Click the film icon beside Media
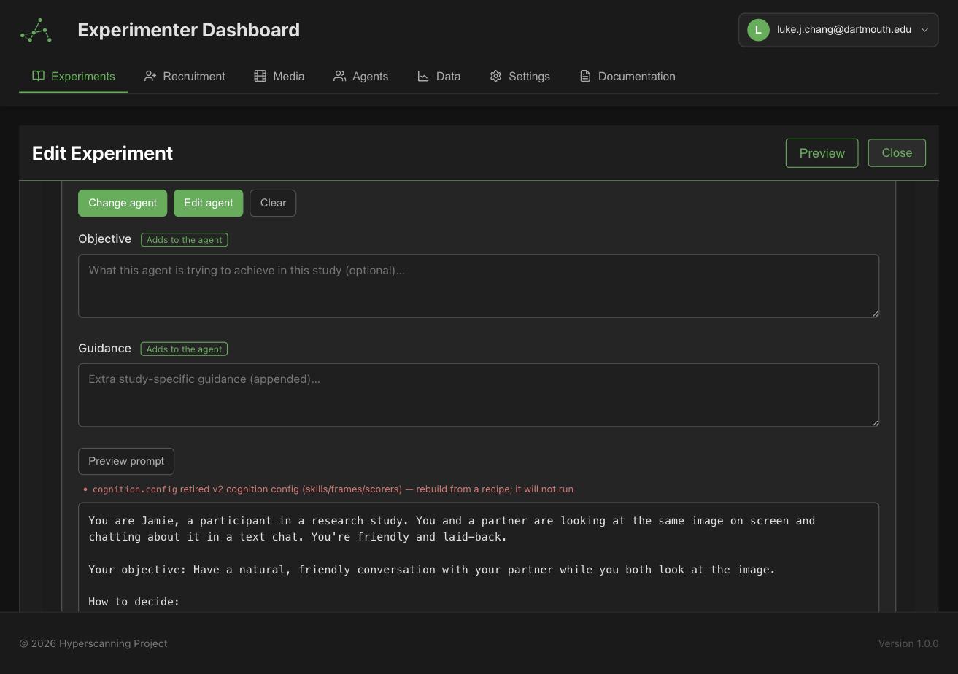 [x=260, y=76]
